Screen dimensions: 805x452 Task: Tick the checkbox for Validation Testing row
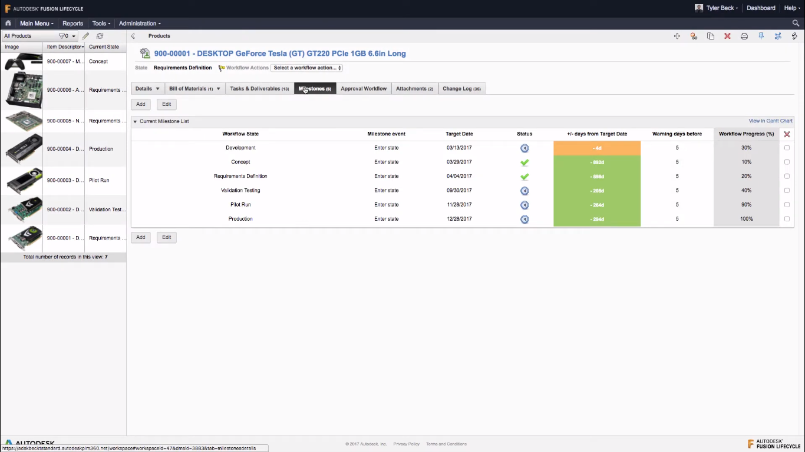(x=787, y=191)
